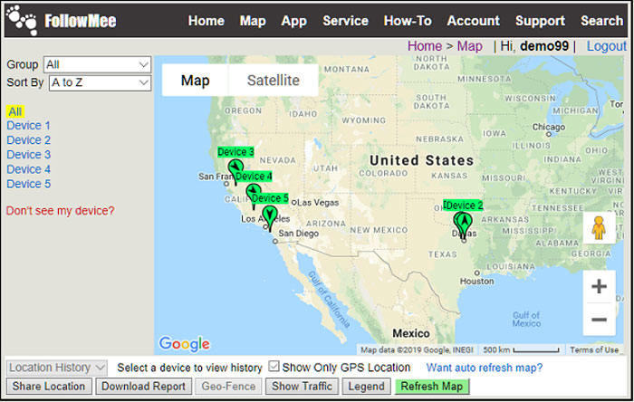
Task: Click the Google logo on the map
Action: [185, 344]
